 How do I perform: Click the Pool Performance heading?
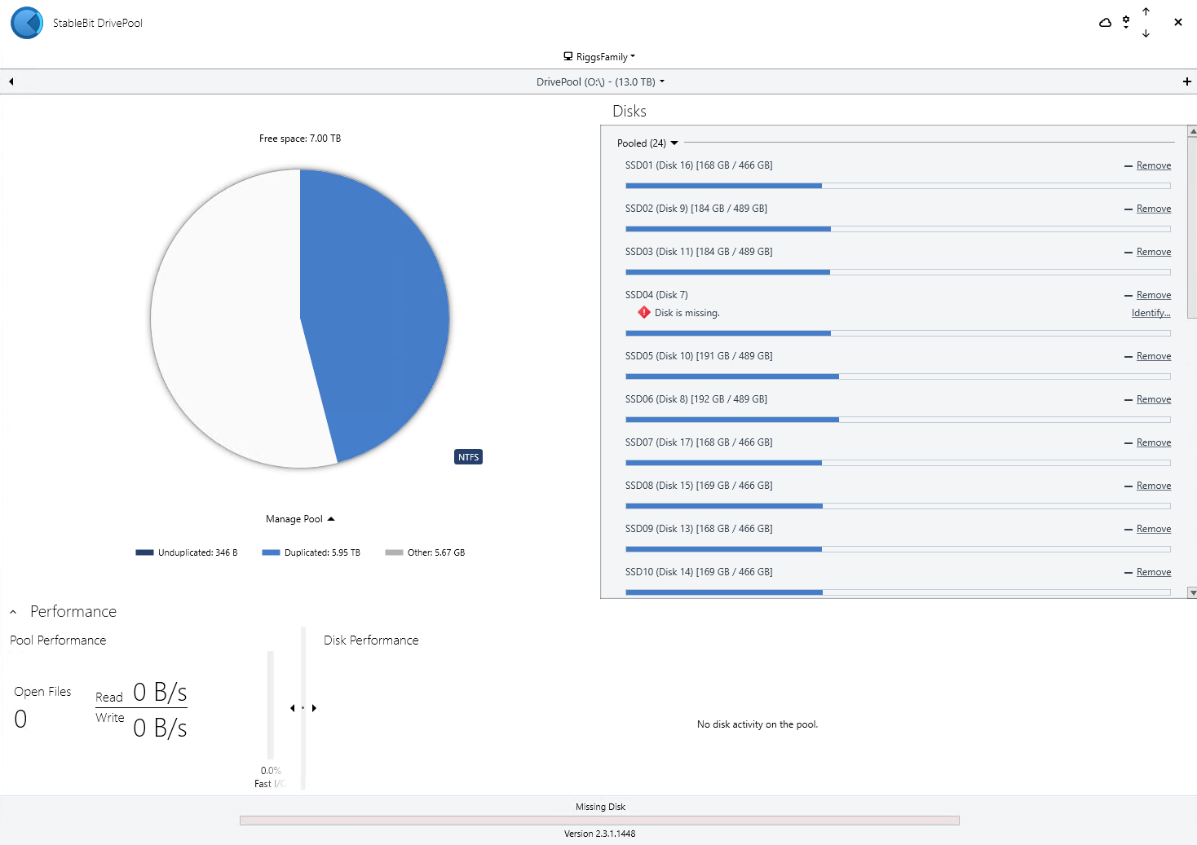[x=58, y=640]
